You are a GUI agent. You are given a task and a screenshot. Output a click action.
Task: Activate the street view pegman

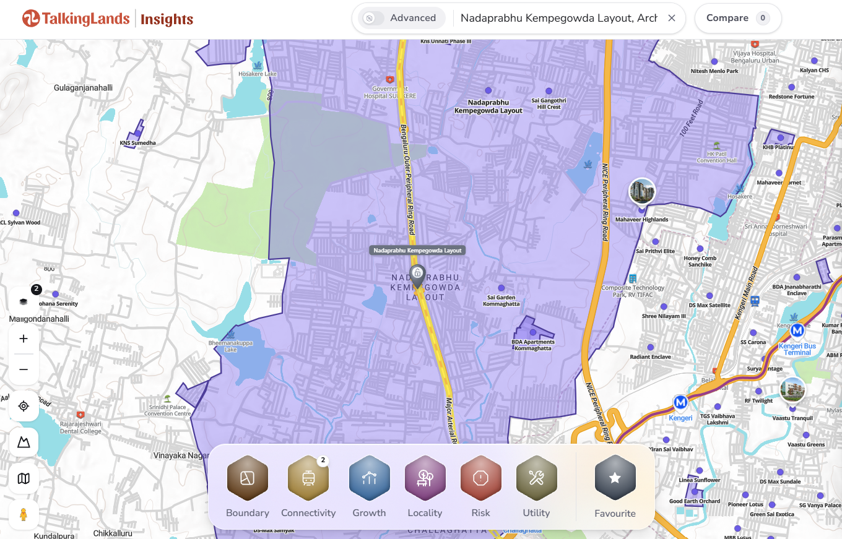[24, 515]
